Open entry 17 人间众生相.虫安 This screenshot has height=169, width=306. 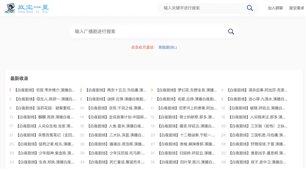tap(45, 126)
